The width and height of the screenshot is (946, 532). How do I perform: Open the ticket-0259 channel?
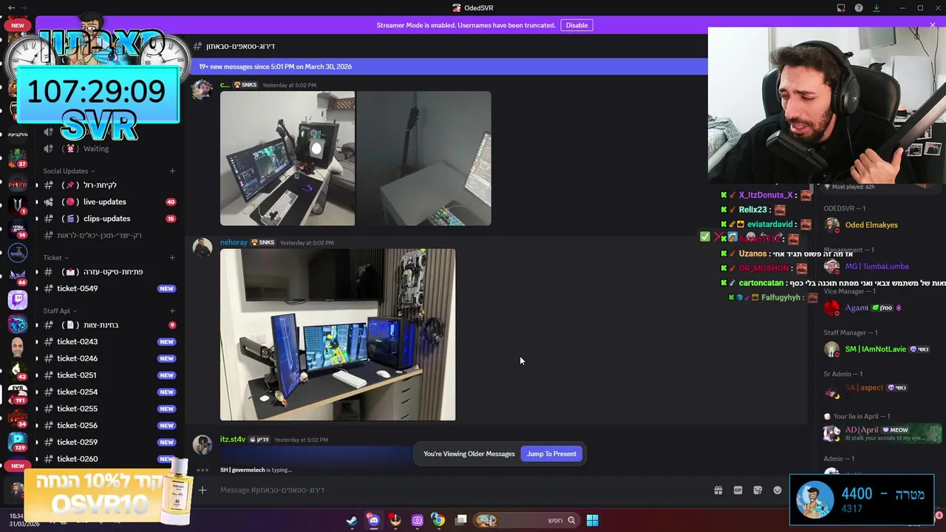[x=109, y=443]
